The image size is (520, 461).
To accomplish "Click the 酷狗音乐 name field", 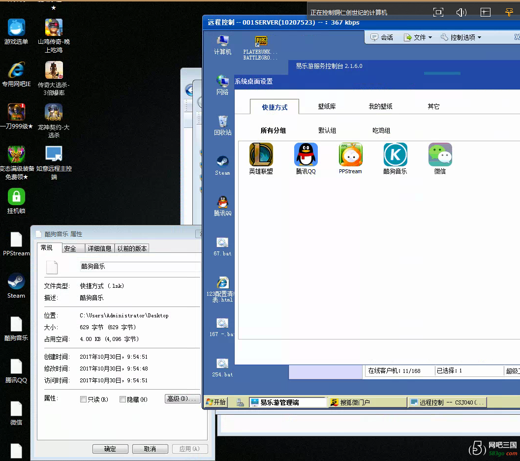I will (140, 266).
